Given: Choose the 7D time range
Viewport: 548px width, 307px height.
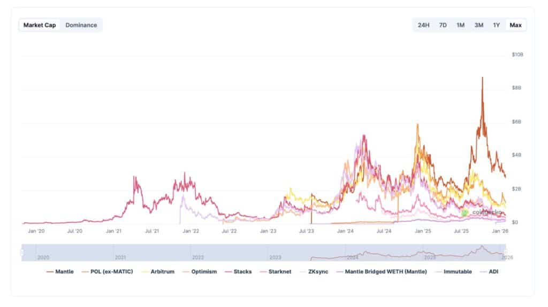Looking at the screenshot, I should 443,25.
